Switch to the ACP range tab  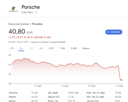51,48
